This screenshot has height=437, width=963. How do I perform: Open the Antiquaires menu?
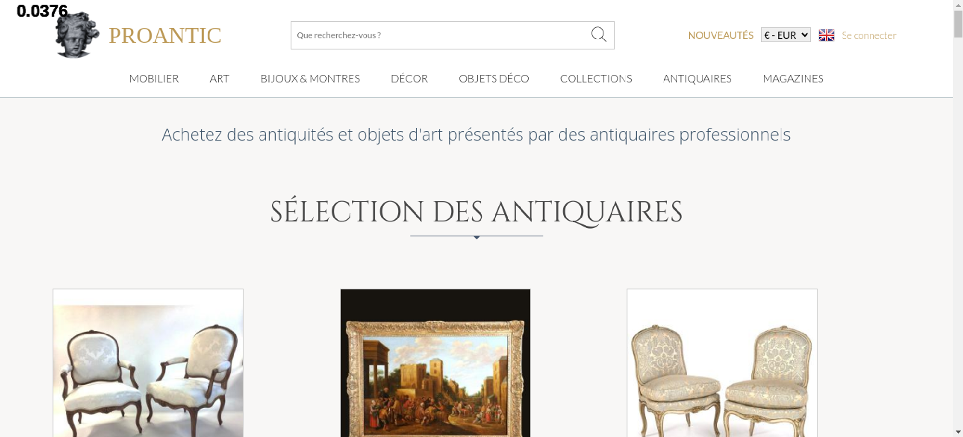(697, 78)
